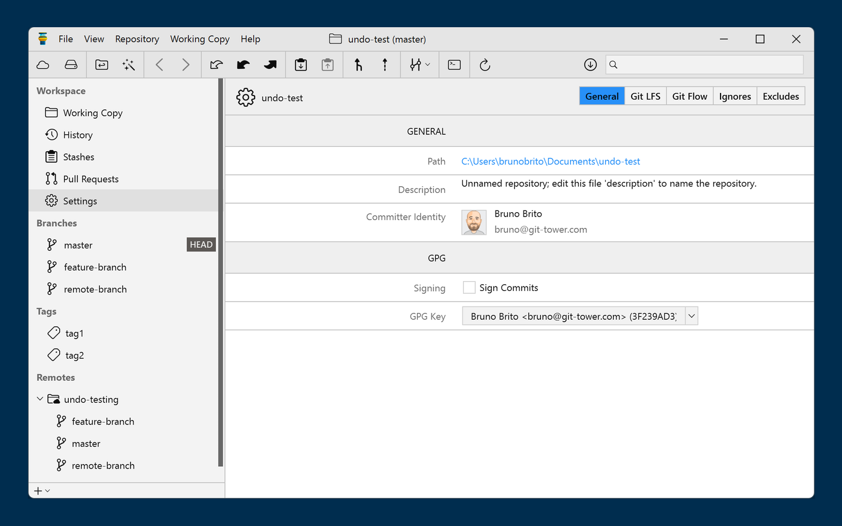This screenshot has height=526, width=842.
Task: Click the Refresh toolbar icon
Action: pyautogui.click(x=485, y=65)
